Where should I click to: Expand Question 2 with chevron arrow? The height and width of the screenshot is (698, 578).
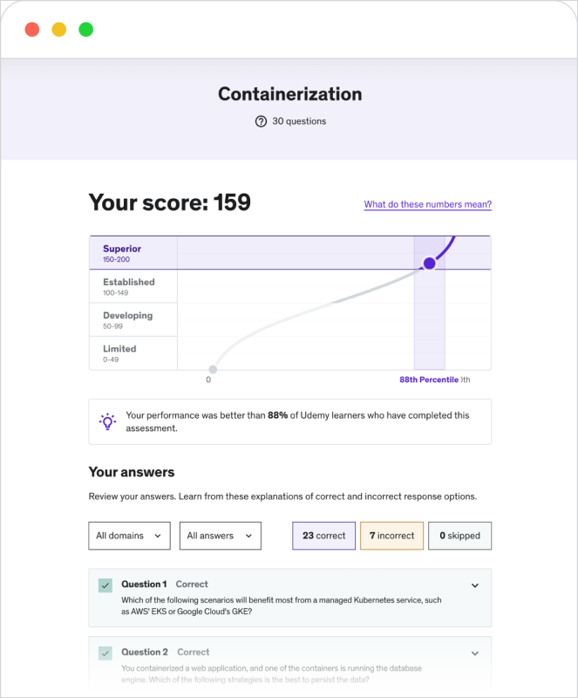[x=475, y=653]
